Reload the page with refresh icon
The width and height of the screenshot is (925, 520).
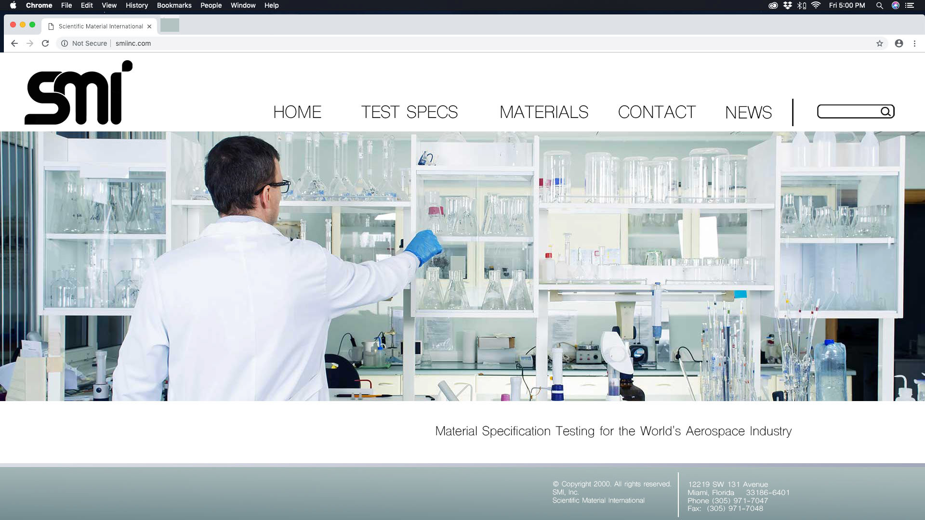coord(45,43)
